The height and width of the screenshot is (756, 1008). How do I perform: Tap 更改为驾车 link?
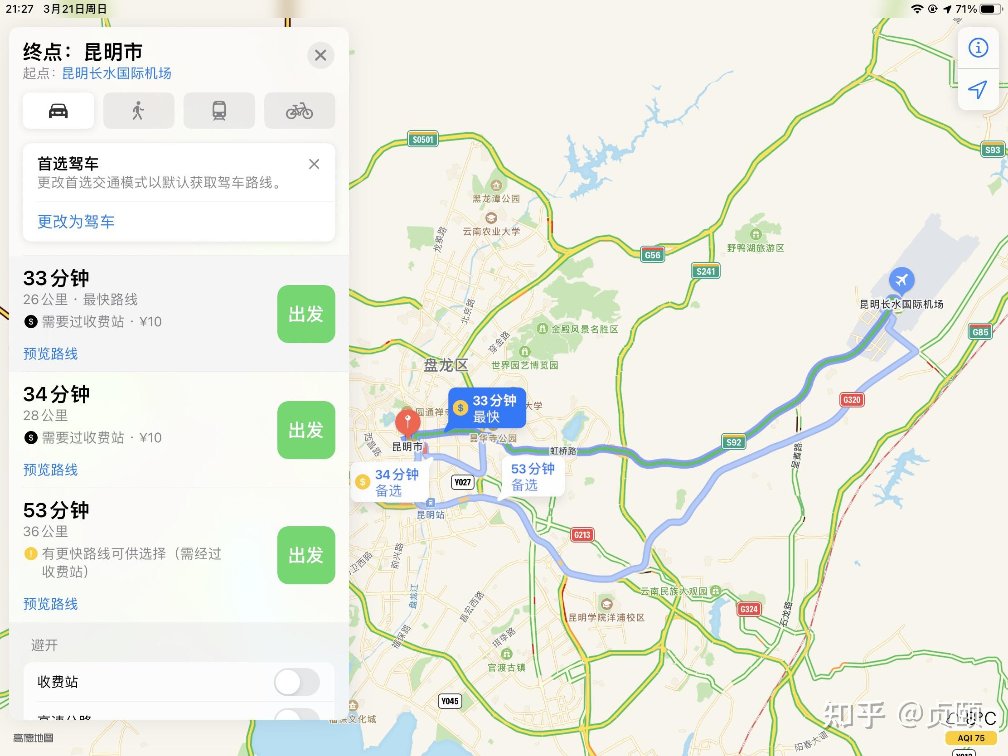(x=76, y=222)
